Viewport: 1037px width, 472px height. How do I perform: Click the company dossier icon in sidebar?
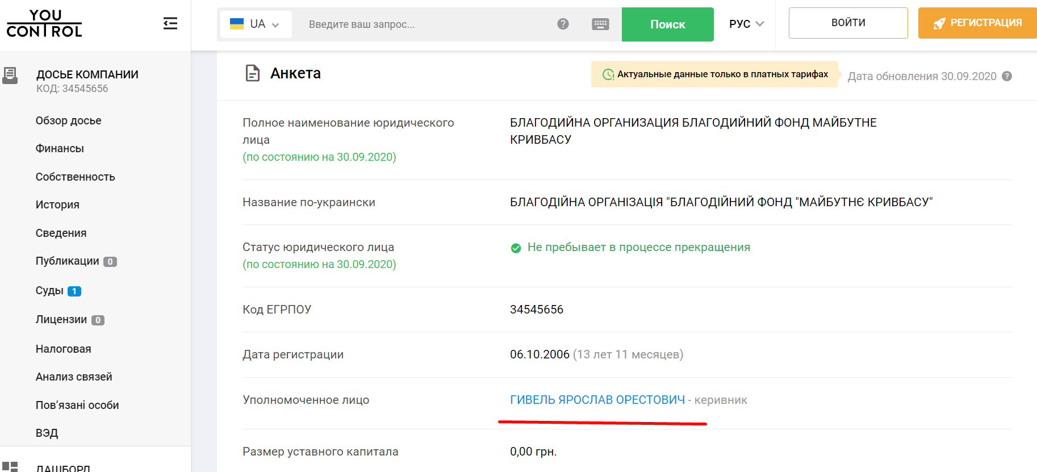[x=10, y=76]
